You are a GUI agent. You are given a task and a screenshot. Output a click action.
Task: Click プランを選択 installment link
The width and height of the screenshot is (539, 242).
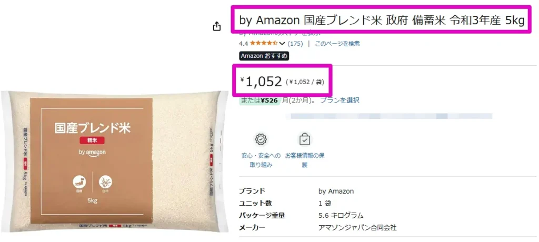pyautogui.click(x=340, y=100)
